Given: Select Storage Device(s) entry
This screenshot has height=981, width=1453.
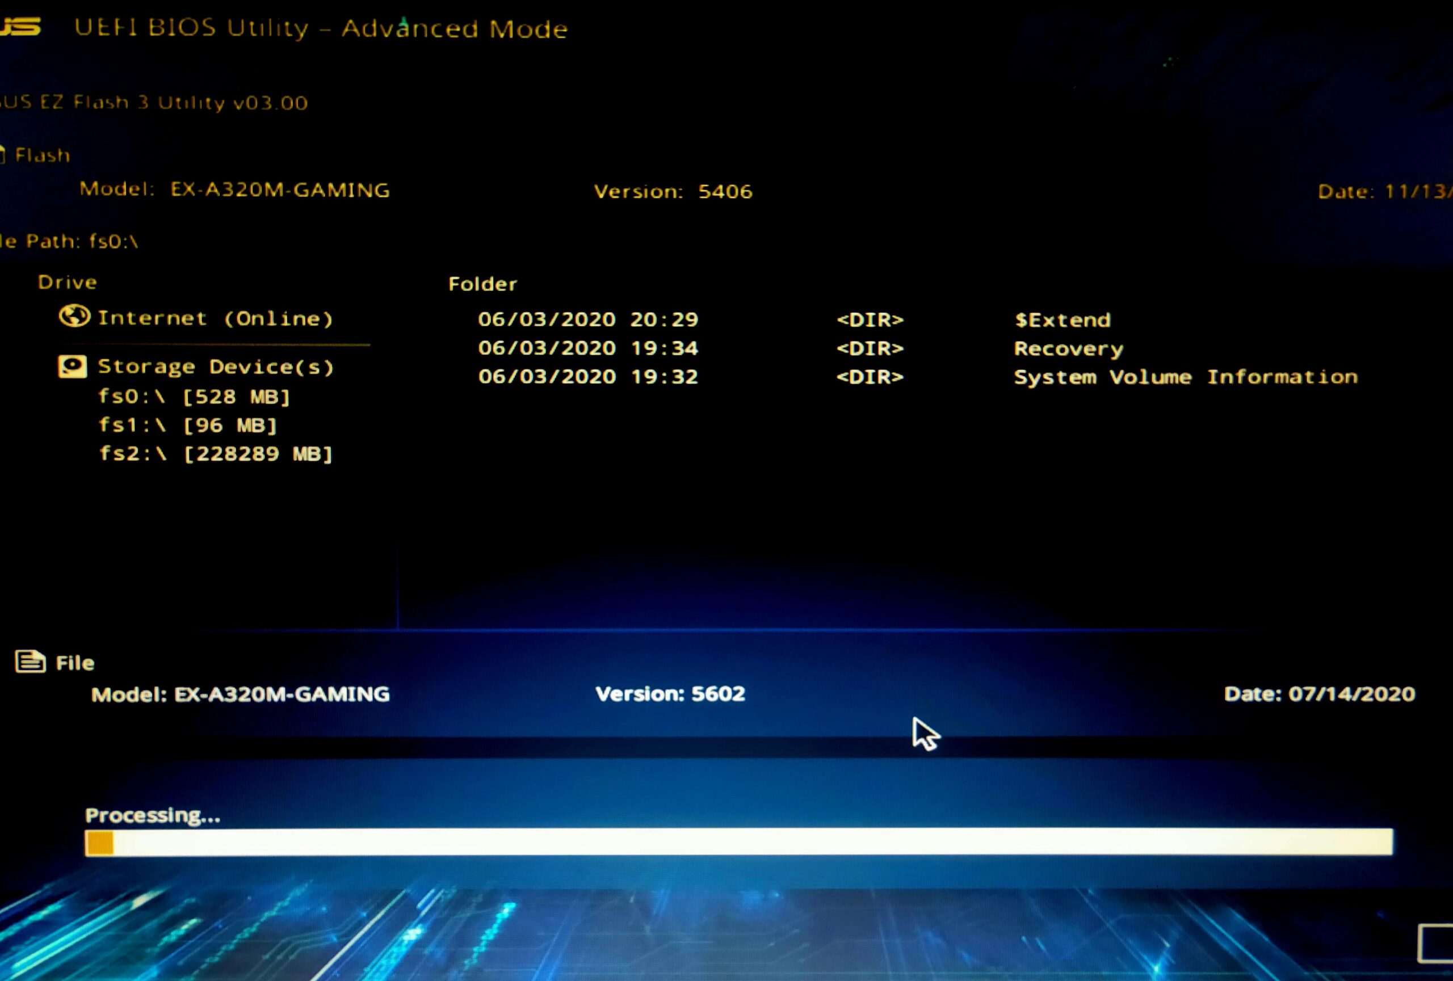Looking at the screenshot, I should (216, 366).
